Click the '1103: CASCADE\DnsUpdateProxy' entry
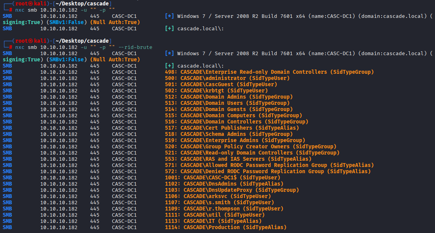 coord(232,190)
